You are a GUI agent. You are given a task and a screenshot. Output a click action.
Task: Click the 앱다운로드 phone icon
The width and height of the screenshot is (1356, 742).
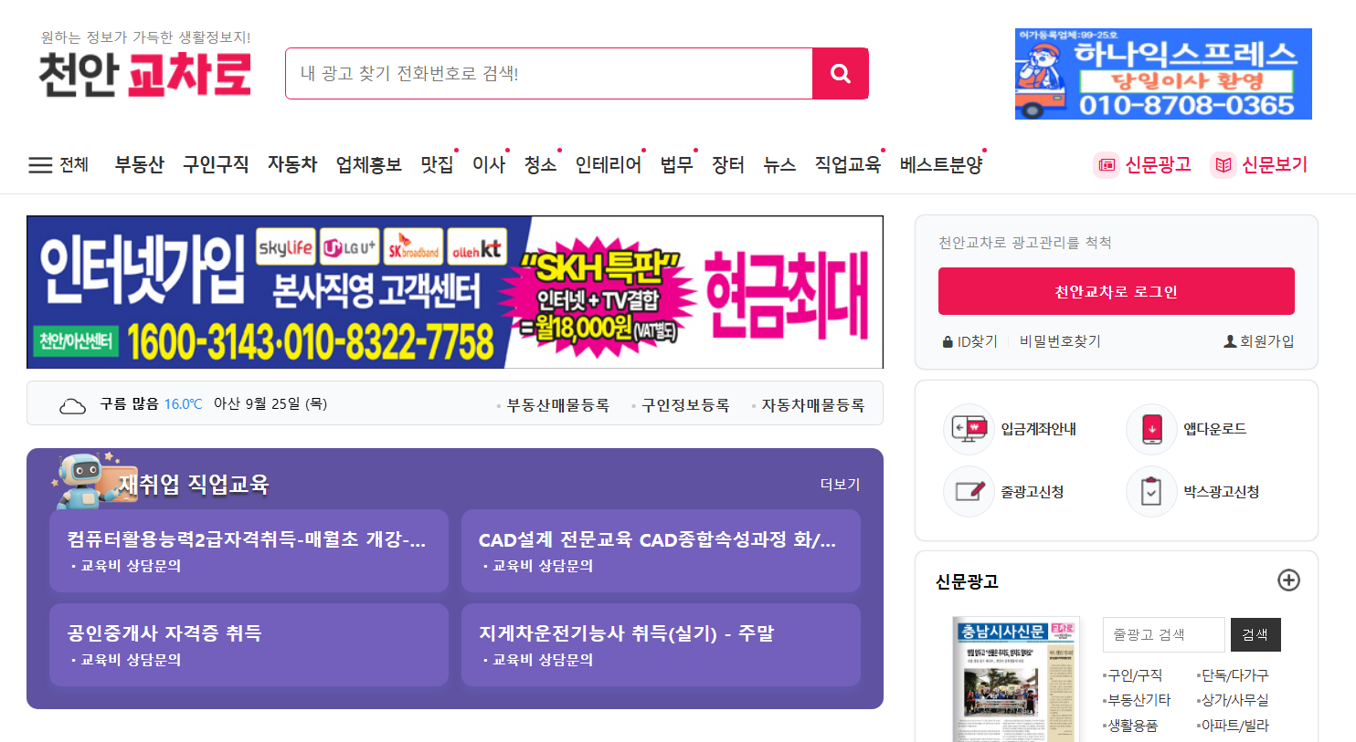point(1151,429)
